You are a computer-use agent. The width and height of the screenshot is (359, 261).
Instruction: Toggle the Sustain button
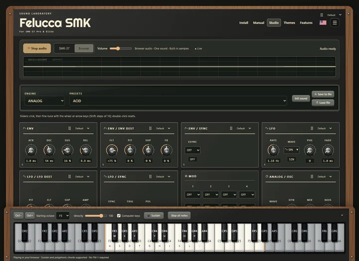coord(154,216)
